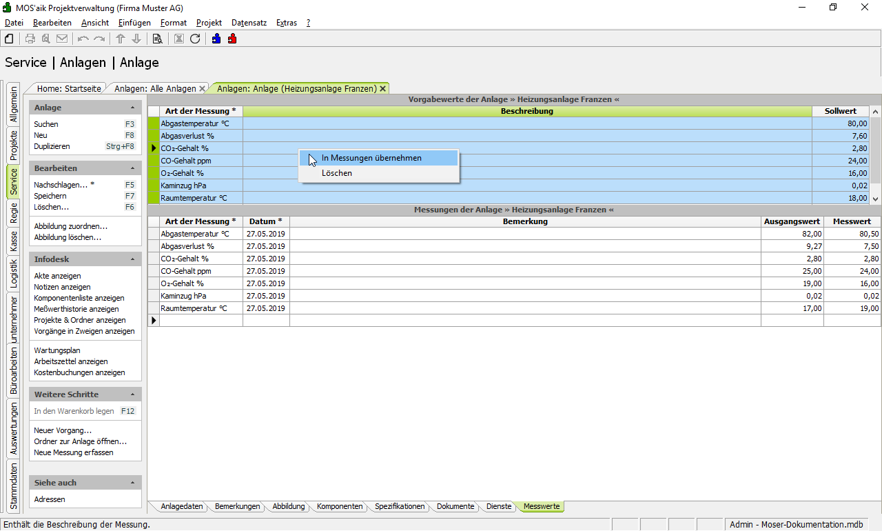Switch to the Komponenten bottom tab
882x531 pixels.
(x=340, y=506)
